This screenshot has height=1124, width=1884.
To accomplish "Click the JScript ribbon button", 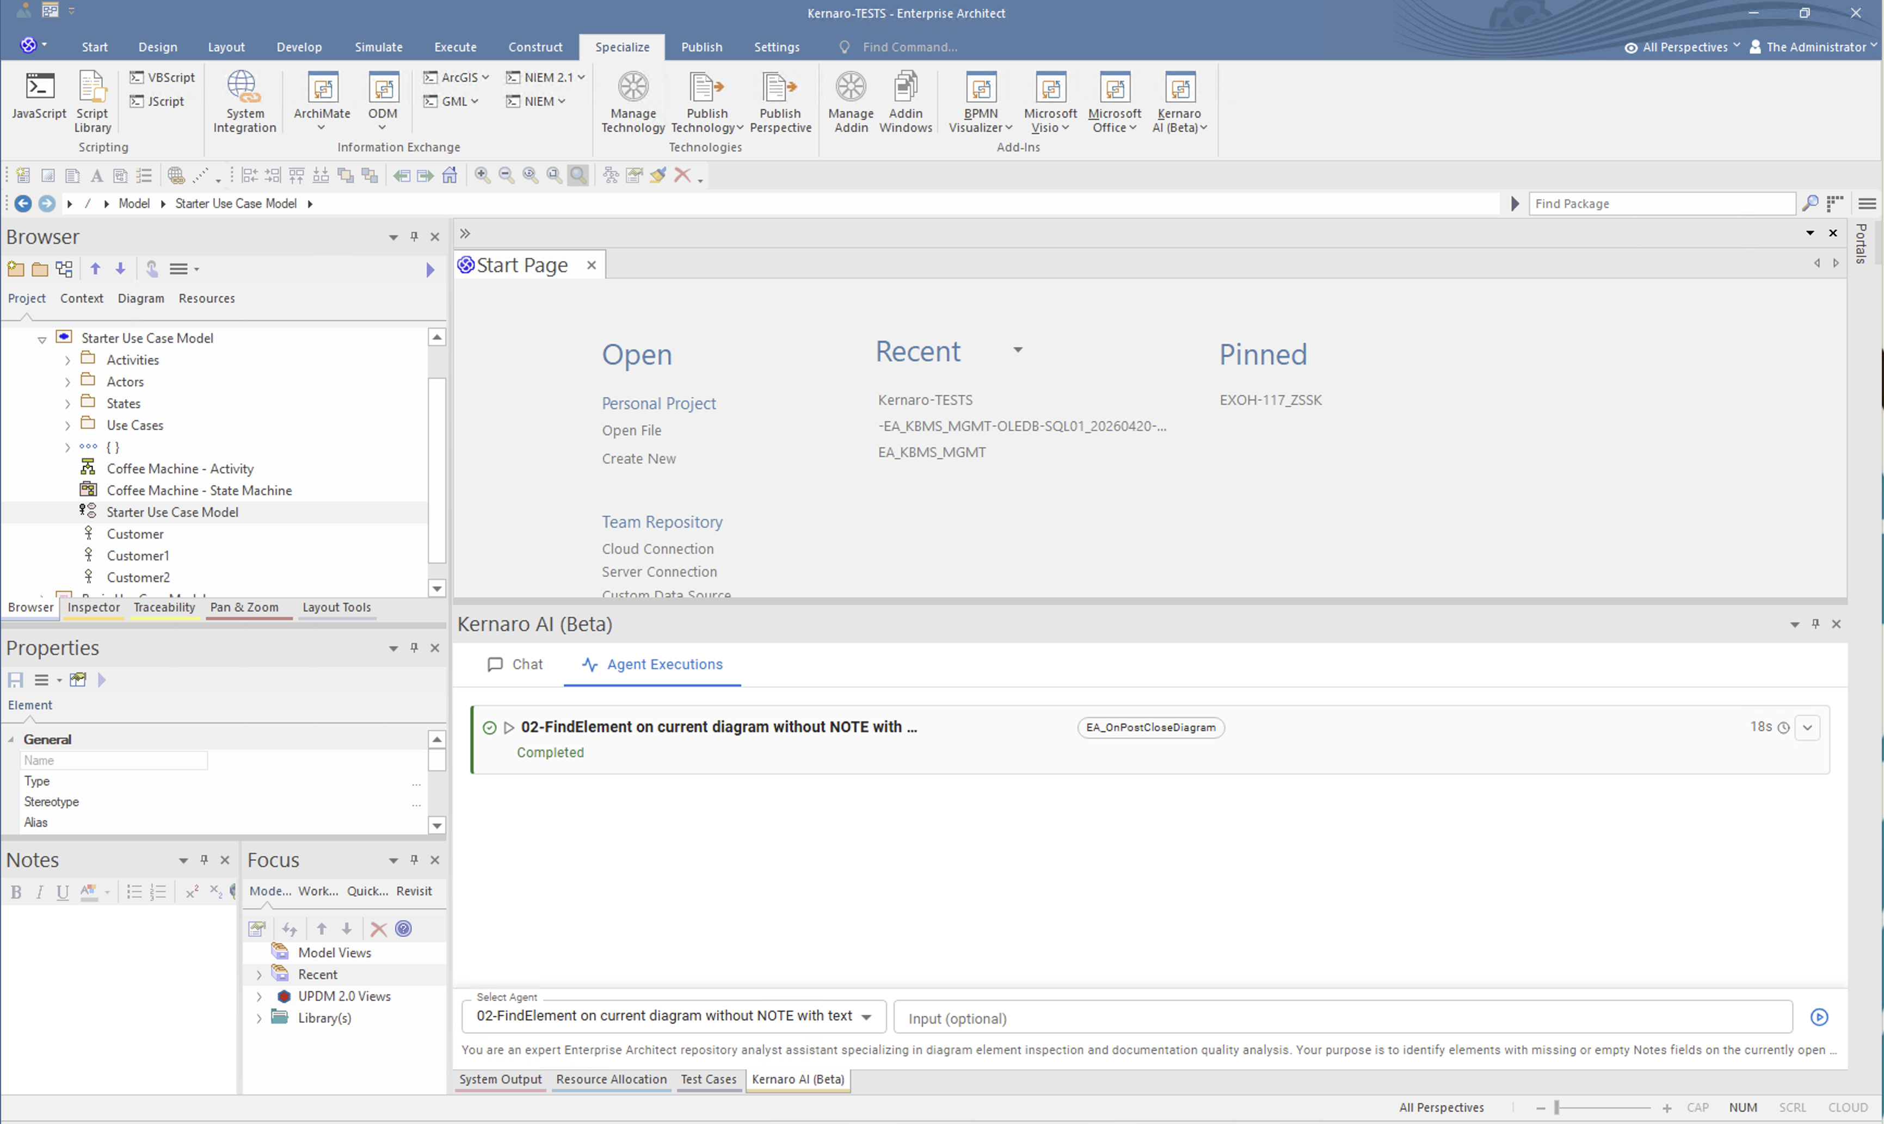I will coord(157,102).
